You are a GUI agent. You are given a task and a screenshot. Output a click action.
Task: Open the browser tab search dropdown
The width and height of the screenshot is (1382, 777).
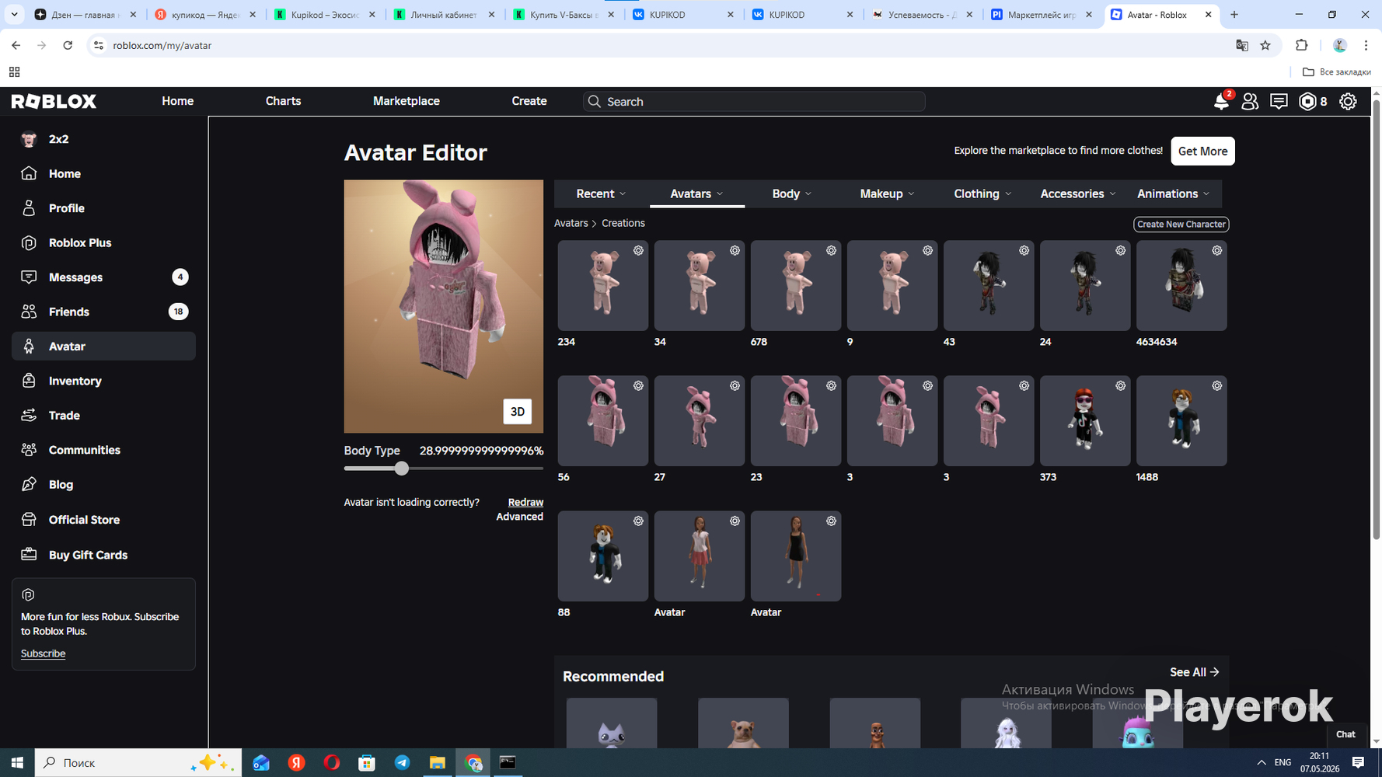[14, 15]
